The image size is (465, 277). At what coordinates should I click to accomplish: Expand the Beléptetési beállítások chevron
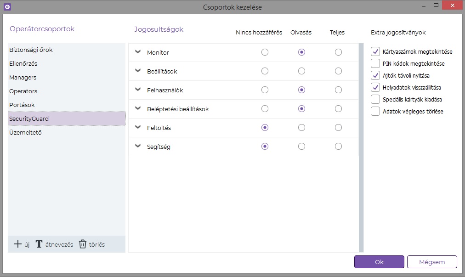[138, 109]
